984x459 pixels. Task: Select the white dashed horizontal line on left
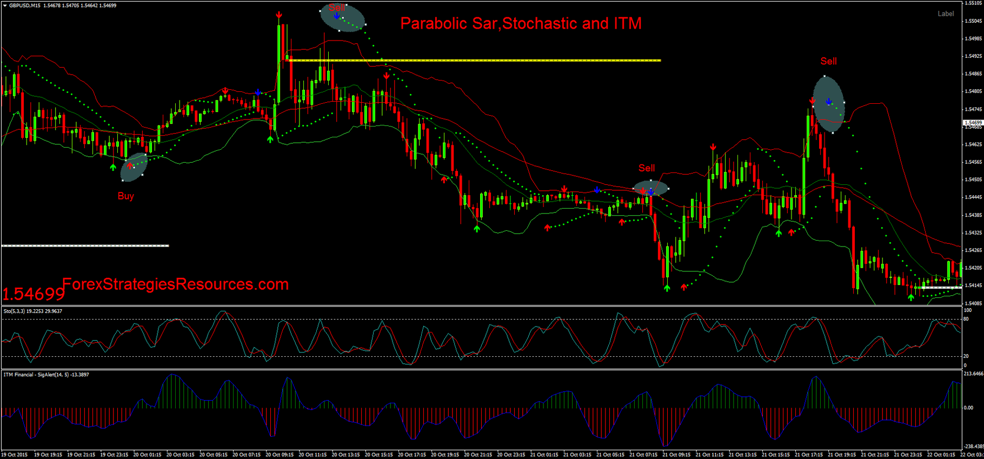[x=85, y=245]
